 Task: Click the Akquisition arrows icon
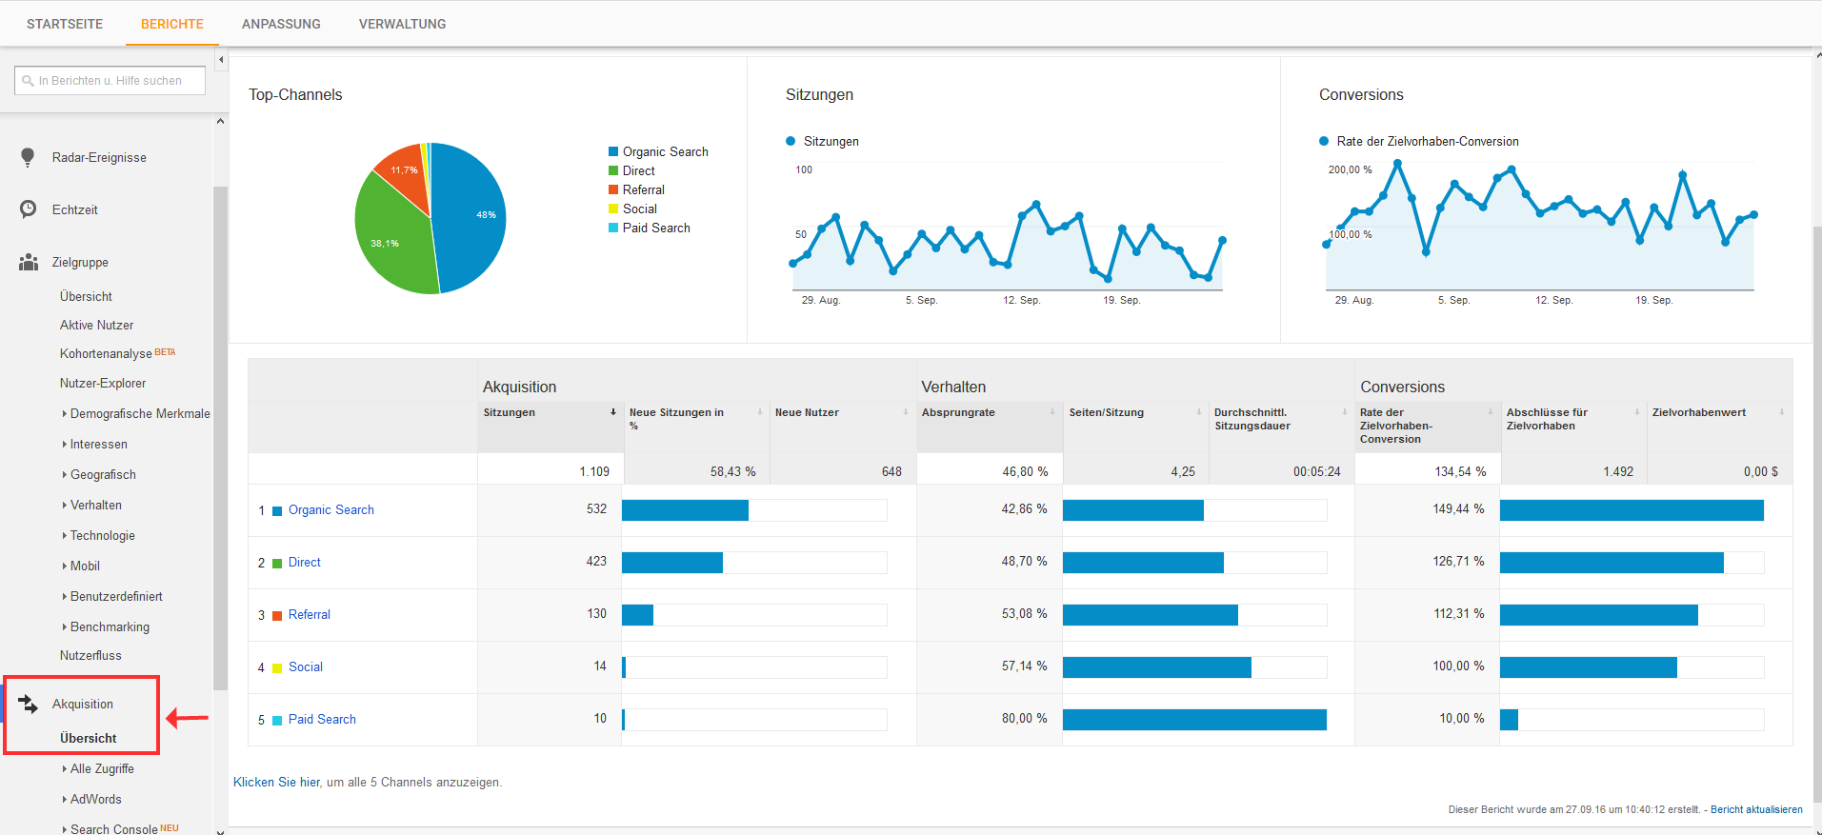29,704
